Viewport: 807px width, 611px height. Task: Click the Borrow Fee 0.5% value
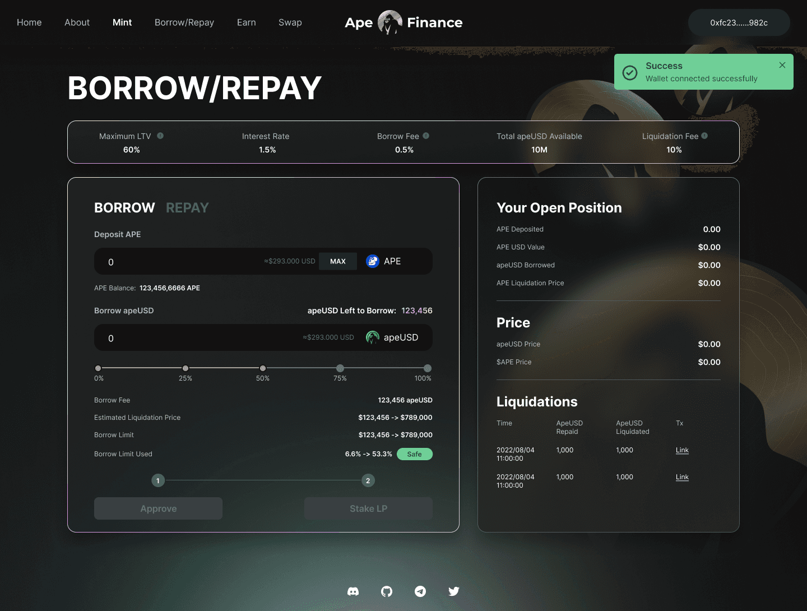(x=404, y=150)
